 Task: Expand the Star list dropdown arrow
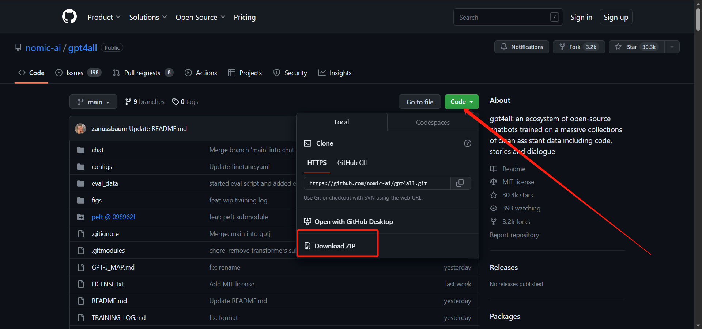click(672, 47)
